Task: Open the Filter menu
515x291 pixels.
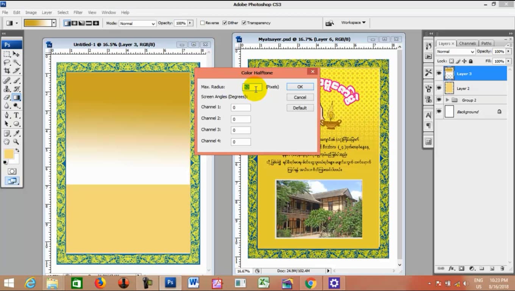Action: click(78, 13)
